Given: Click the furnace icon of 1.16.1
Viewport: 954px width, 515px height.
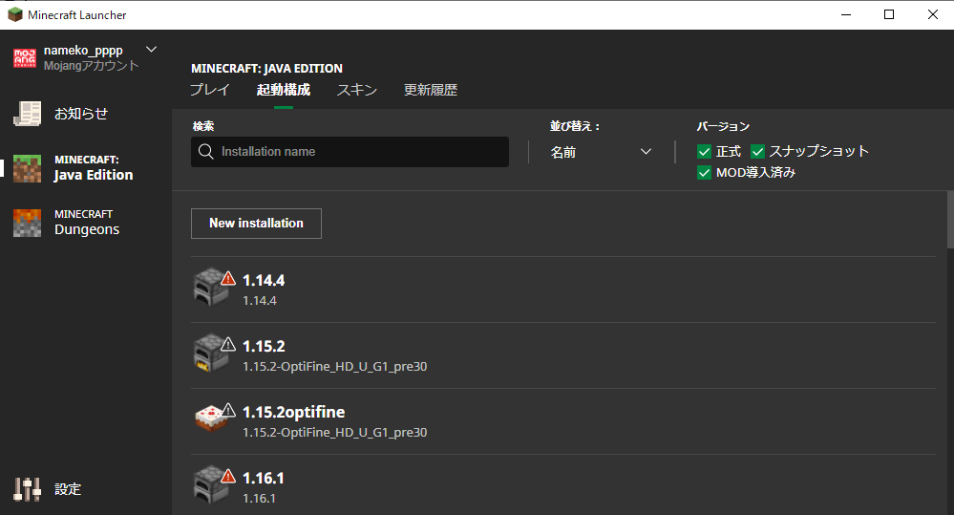Looking at the screenshot, I should click(x=210, y=485).
